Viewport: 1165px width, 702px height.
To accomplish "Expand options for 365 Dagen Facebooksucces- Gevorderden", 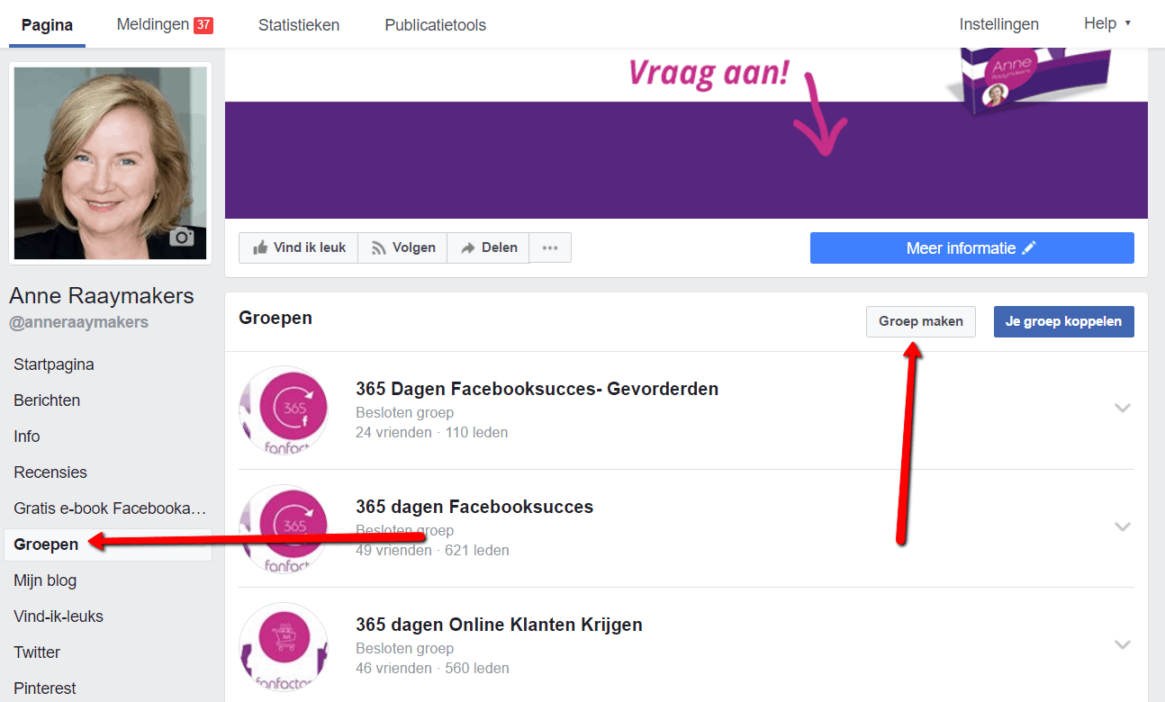I will (1122, 408).
